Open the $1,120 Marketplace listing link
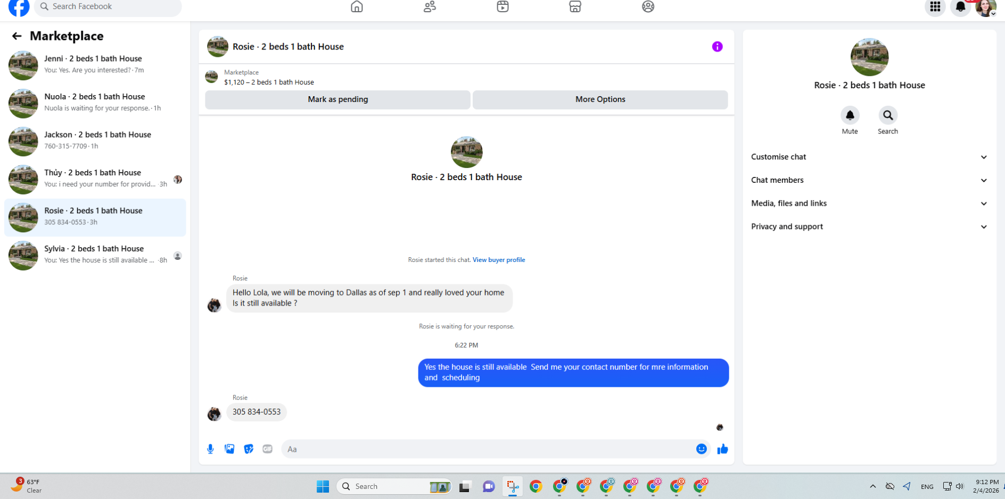The width and height of the screenshot is (1005, 499). click(269, 82)
